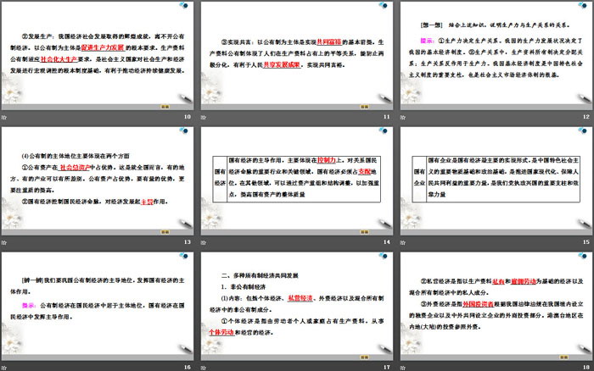Click the animation star icon under slide 13

[x=3, y=242]
